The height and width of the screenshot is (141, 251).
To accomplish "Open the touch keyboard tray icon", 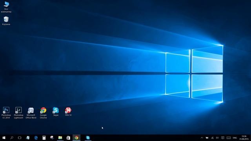I will point(229,137).
